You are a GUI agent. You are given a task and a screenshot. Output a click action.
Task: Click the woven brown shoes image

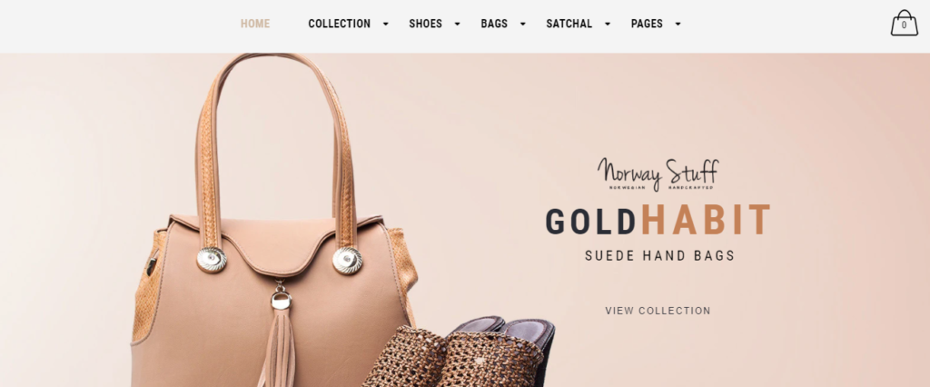pos(459,352)
